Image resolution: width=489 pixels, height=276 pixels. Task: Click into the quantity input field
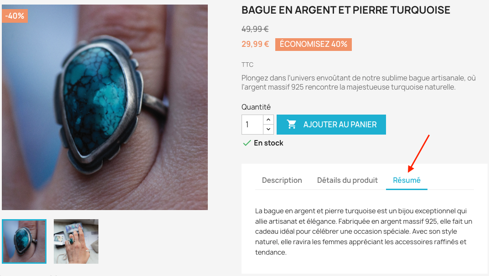[x=252, y=125]
